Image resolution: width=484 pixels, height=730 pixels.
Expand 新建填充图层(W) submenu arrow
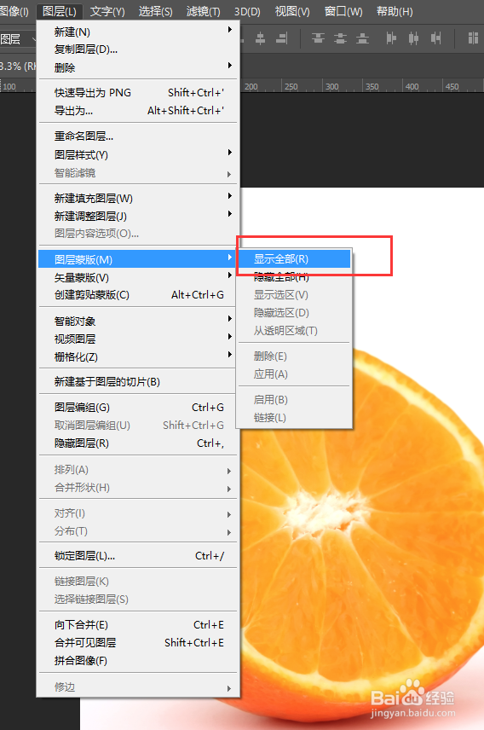pos(229,196)
